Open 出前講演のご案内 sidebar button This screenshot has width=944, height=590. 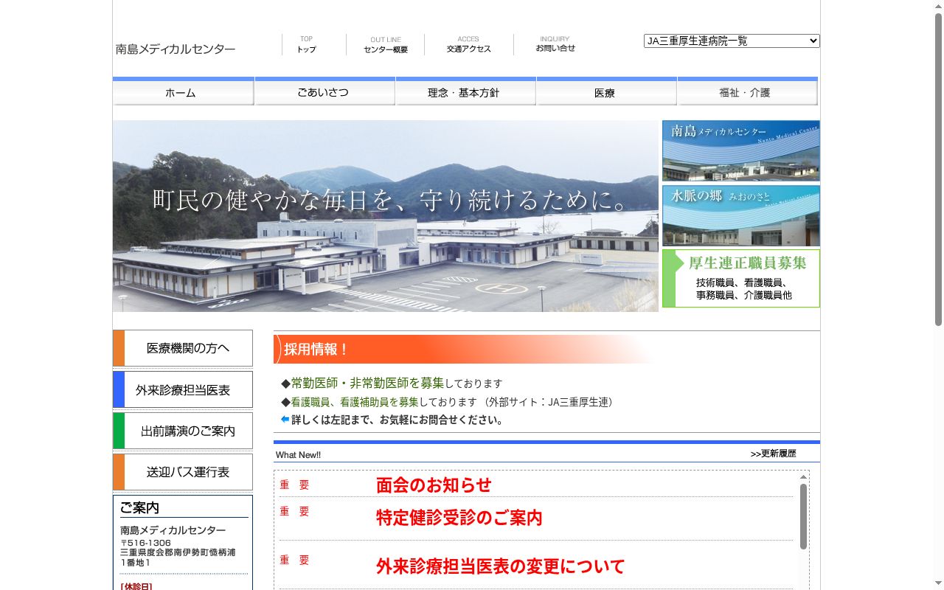tap(183, 431)
